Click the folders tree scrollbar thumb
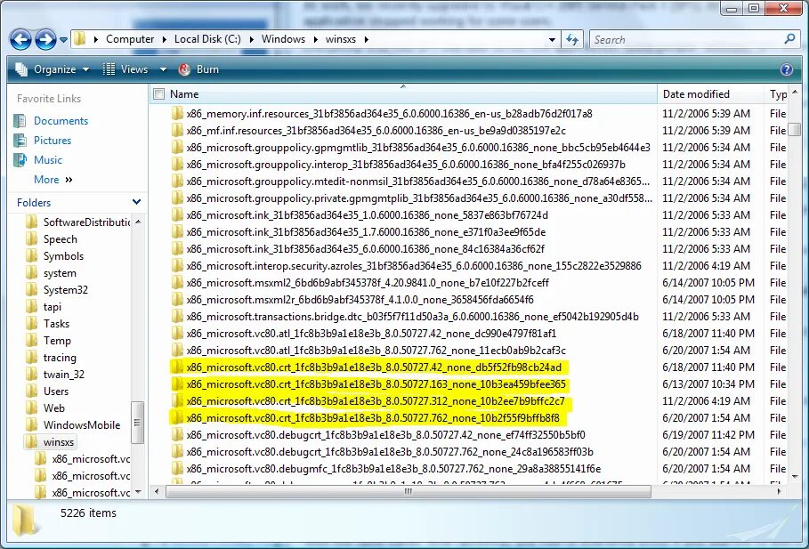Viewport: 809px width, 549px height. click(x=137, y=422)
